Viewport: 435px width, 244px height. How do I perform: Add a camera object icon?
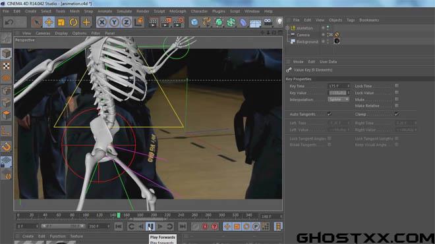[x=268, y=22]
